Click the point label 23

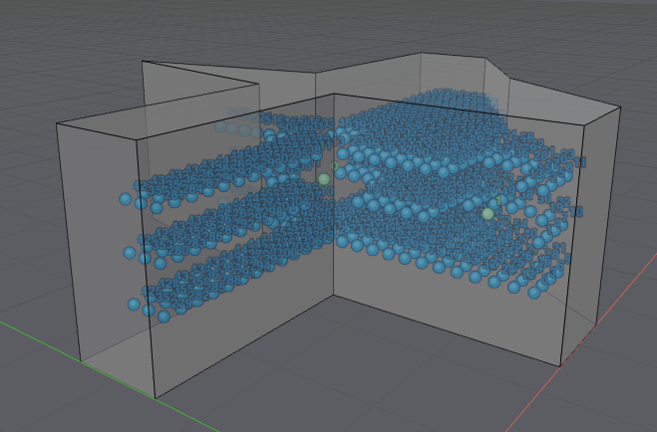click(567, 154)
